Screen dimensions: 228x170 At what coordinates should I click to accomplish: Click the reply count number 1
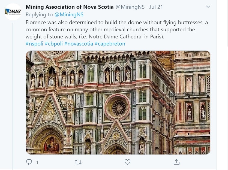point(37,162)
